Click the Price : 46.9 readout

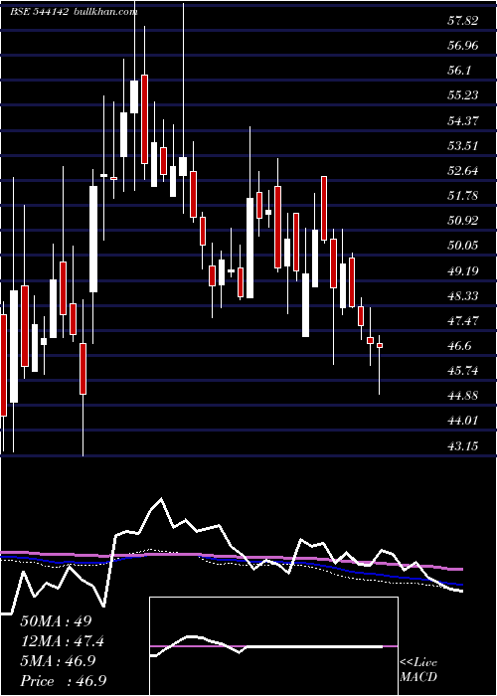[x=63, y=681]
